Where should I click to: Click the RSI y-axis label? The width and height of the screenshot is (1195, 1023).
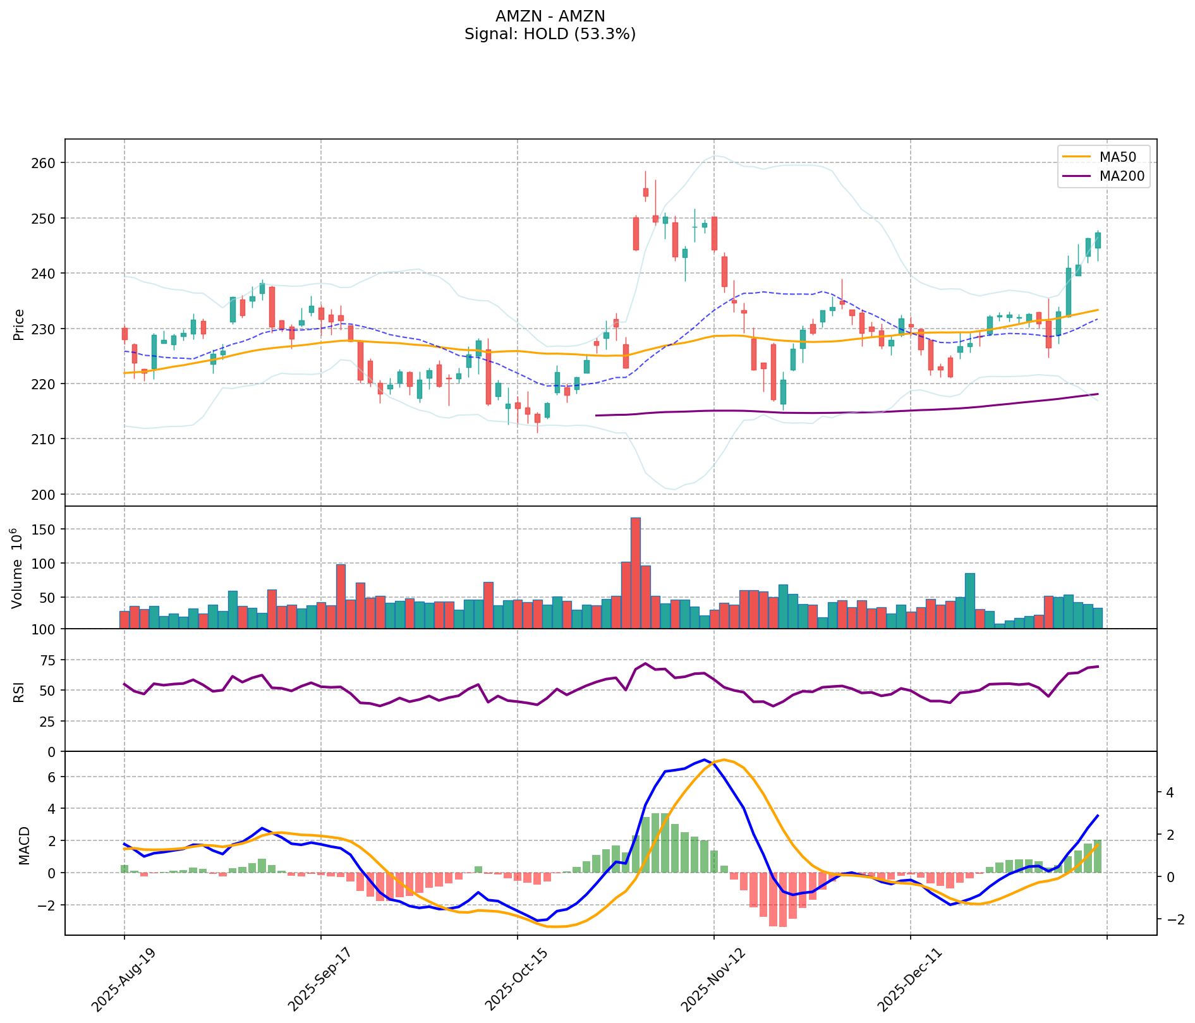coord(19,691)
